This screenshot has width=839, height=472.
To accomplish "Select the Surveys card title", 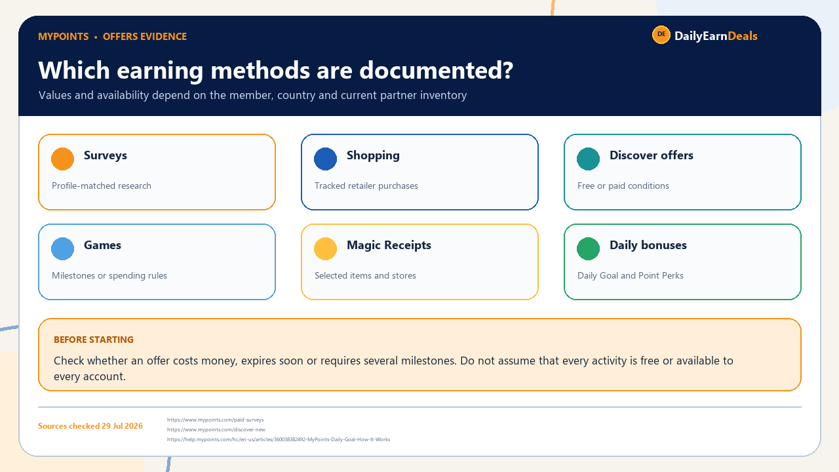I will click(106, 155).
